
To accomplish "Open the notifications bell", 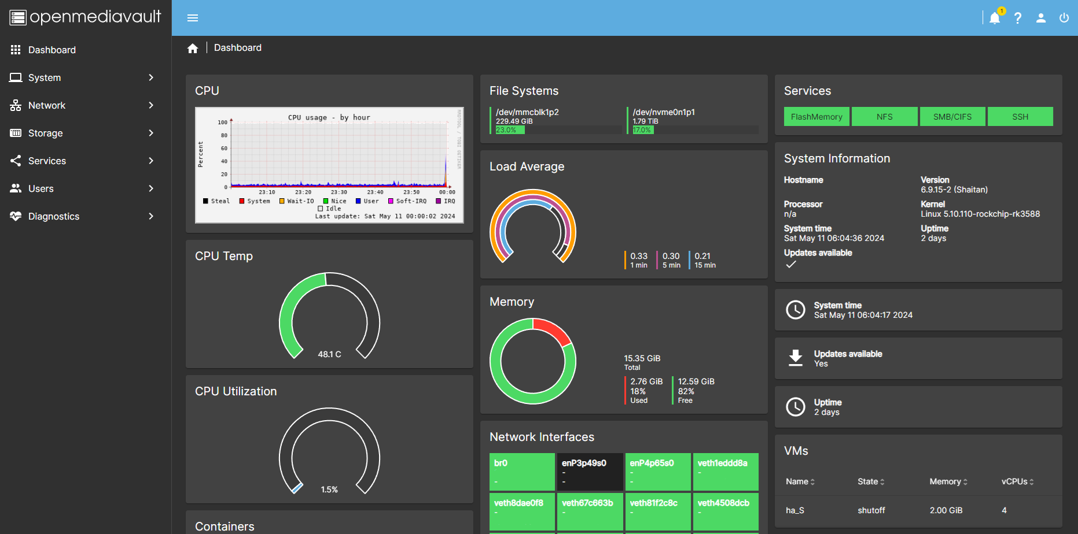I will point(995,18).
